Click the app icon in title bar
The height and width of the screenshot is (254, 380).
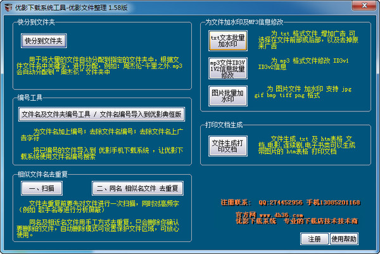pyautogui.click(x=8, y=8)
